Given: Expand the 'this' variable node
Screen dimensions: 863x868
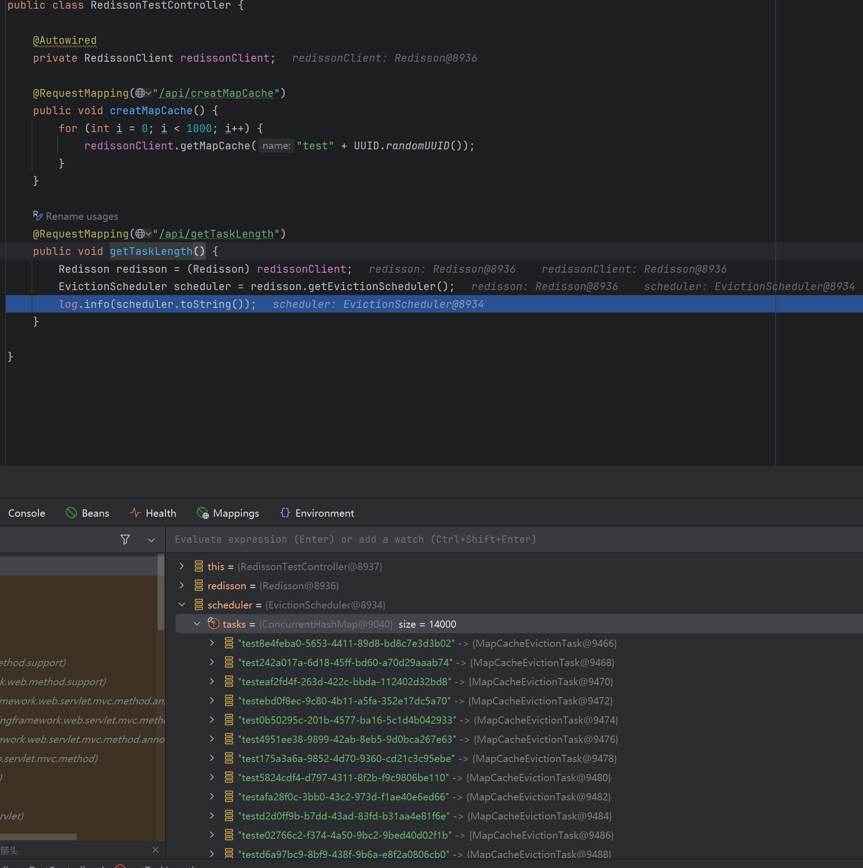Looking at the screenshot, I should (182, 566).
